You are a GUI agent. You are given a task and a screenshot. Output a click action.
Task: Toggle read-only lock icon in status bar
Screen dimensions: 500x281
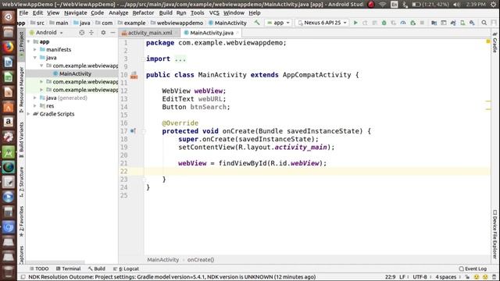coord(467,277)
